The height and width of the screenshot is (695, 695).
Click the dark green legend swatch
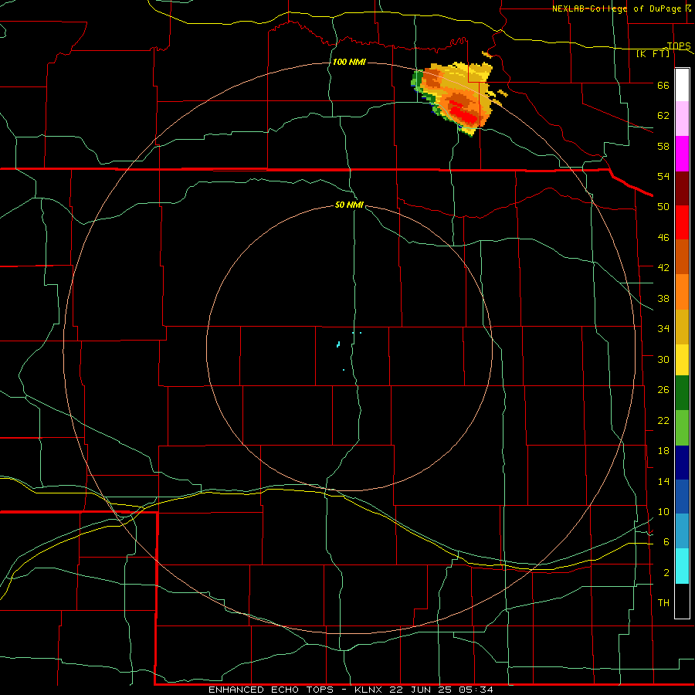pos(682,393)
